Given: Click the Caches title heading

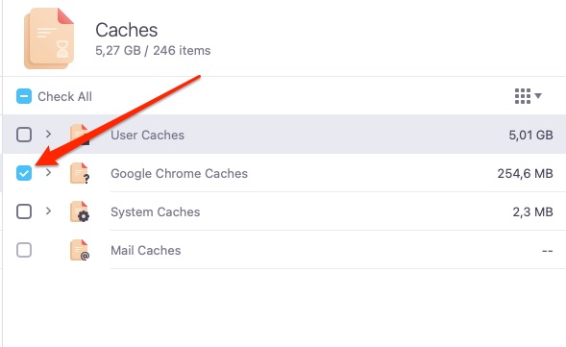Looking at the screenshot, I should coord(126,30).
